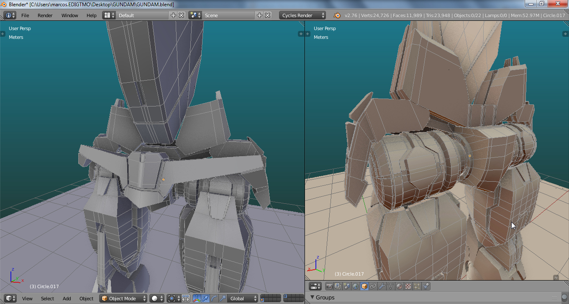Click the Default screen layout name field

(143, 15)
